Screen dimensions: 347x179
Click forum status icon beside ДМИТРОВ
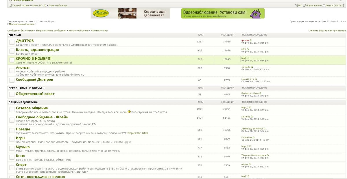coord(12,42)
